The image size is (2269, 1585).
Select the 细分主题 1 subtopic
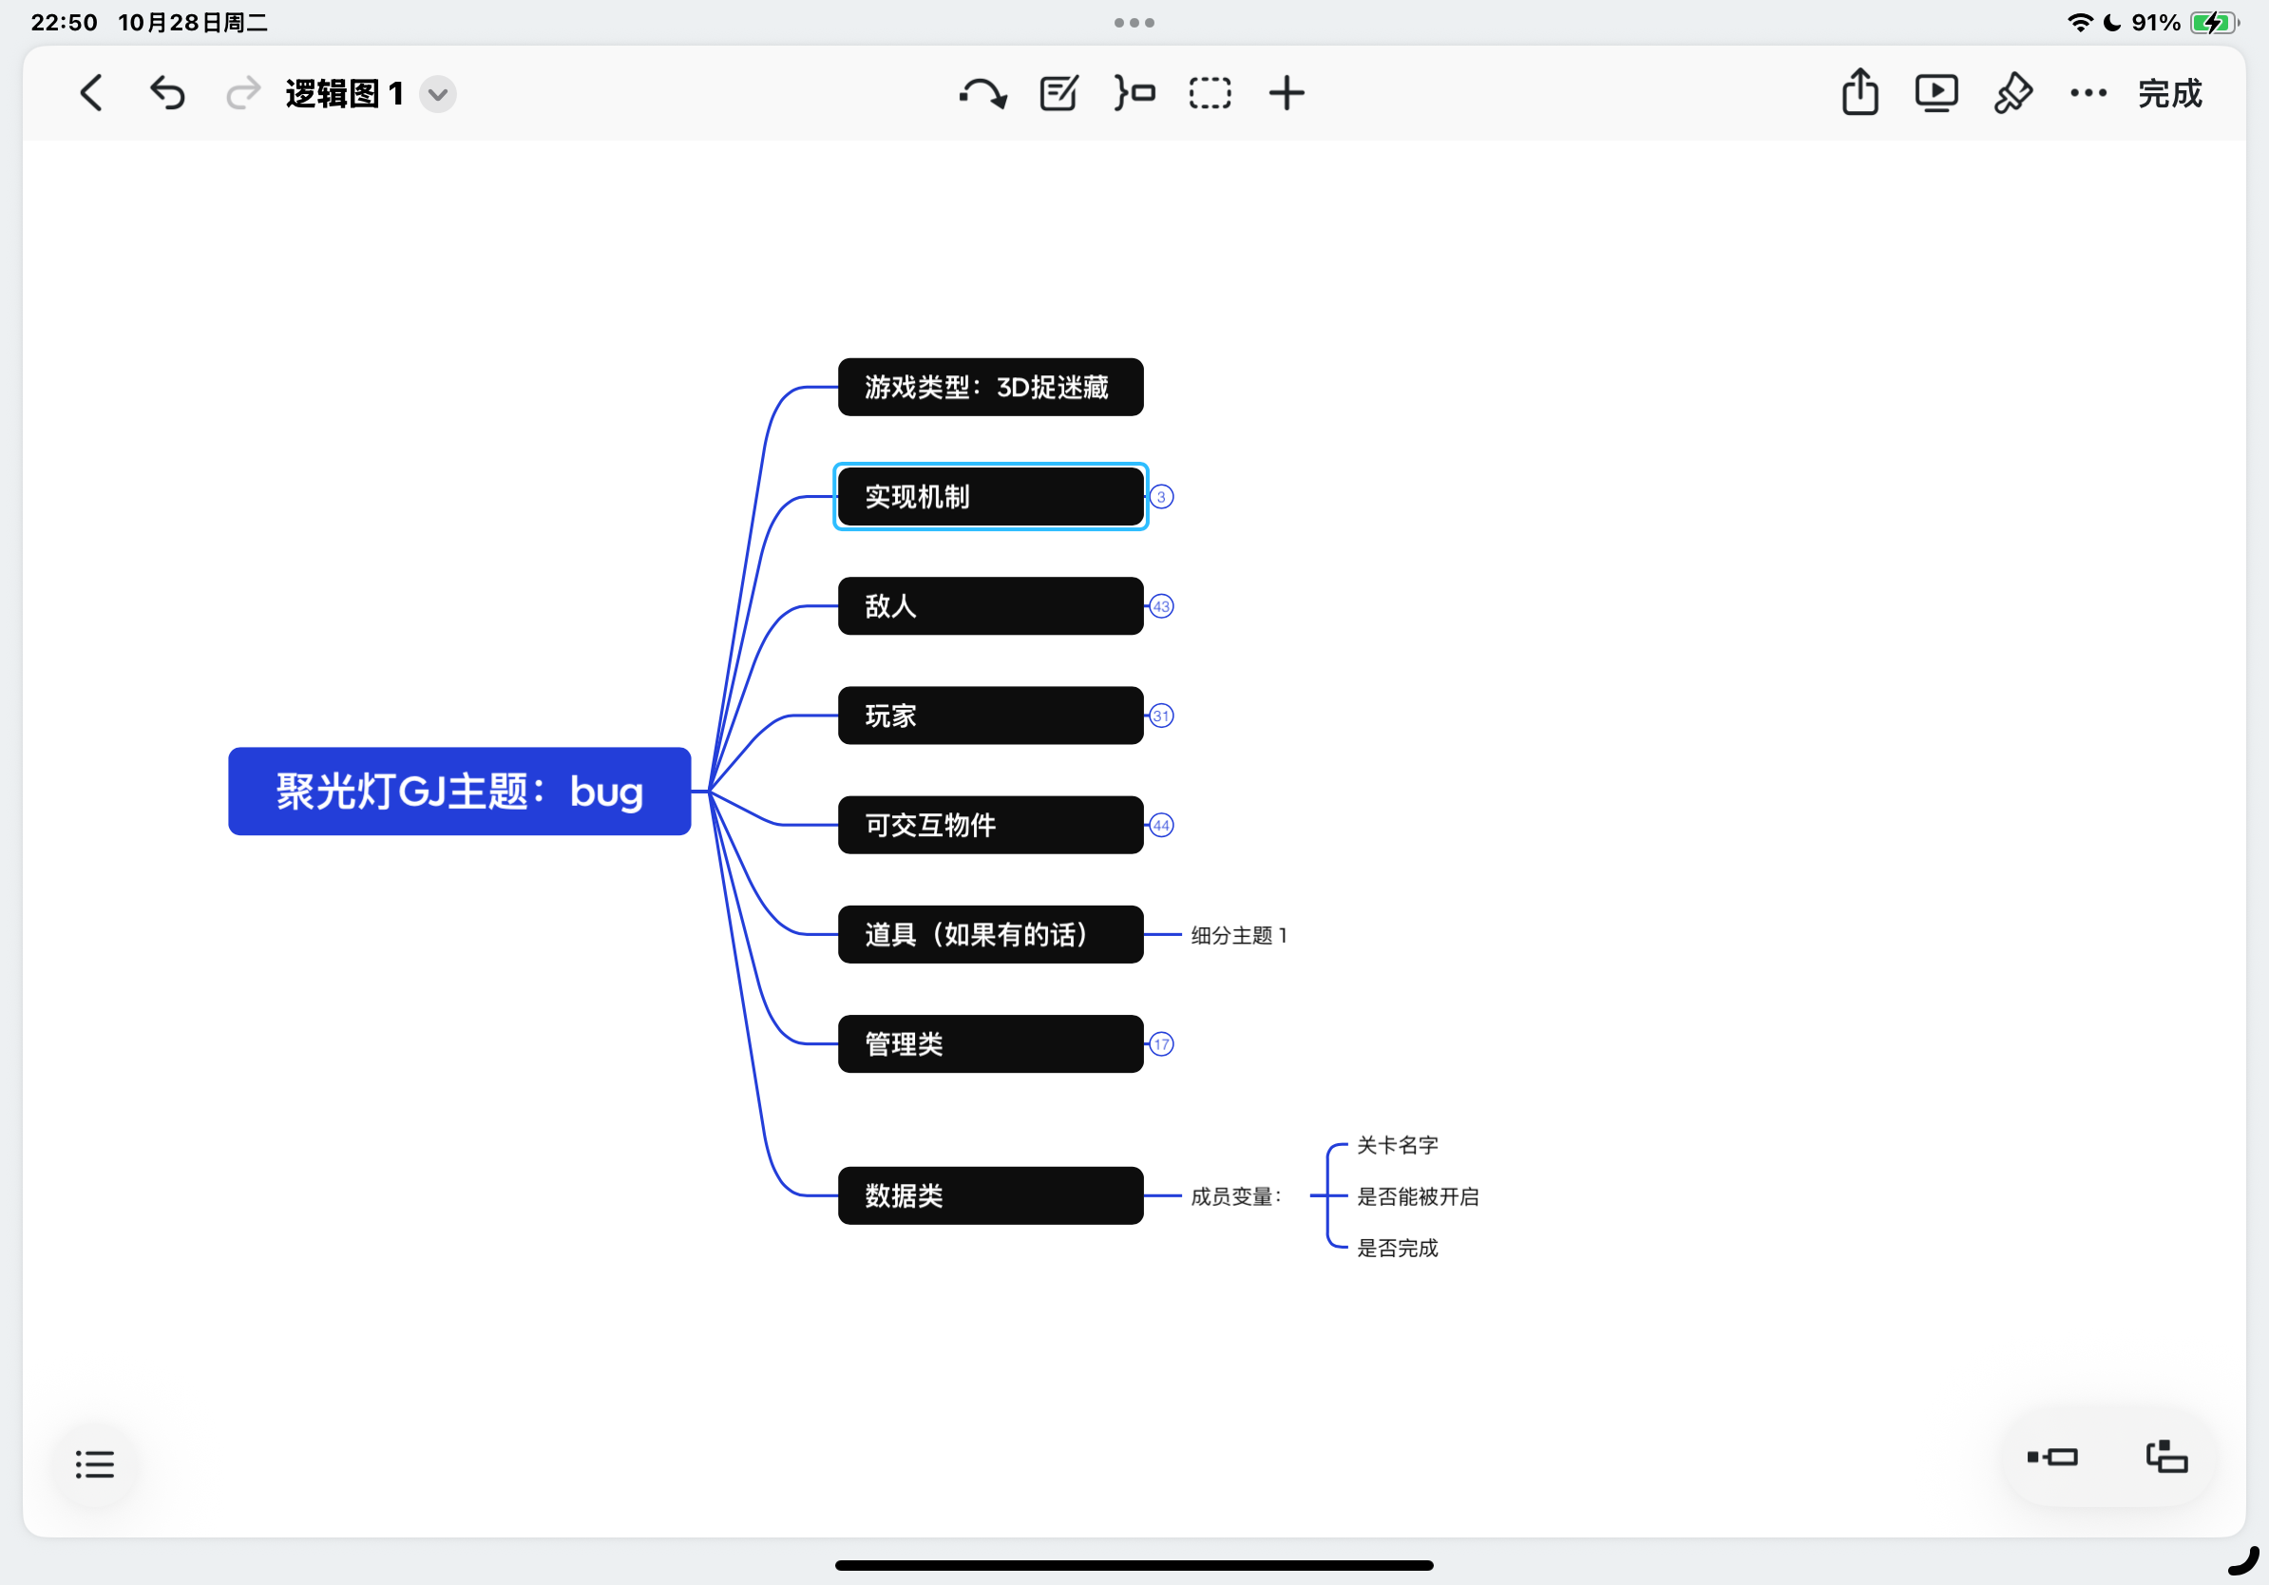click(1238, 936)
